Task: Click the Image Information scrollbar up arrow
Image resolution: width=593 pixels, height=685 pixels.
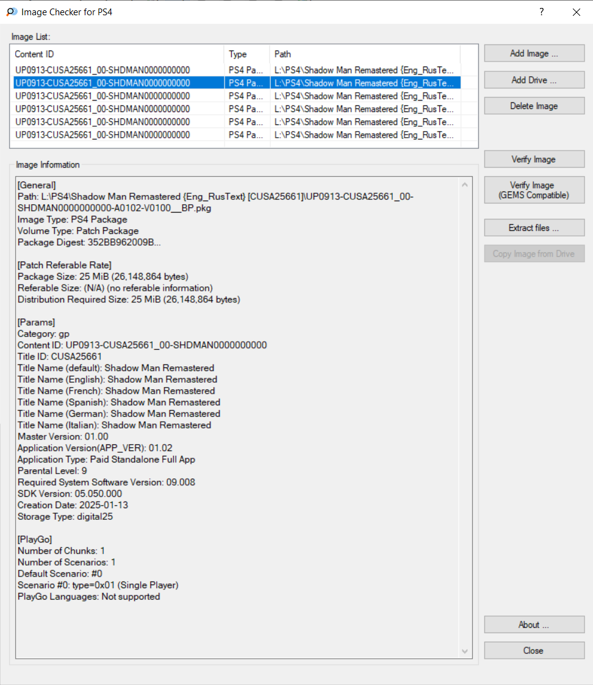Action: [465, 185]
